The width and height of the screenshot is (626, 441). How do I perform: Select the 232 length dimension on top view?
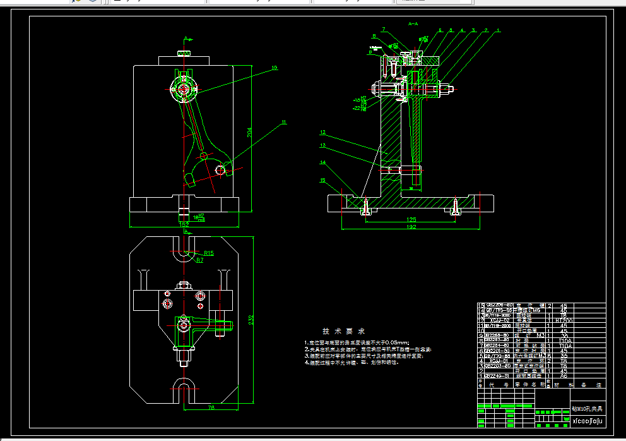[x=251, y=320]
